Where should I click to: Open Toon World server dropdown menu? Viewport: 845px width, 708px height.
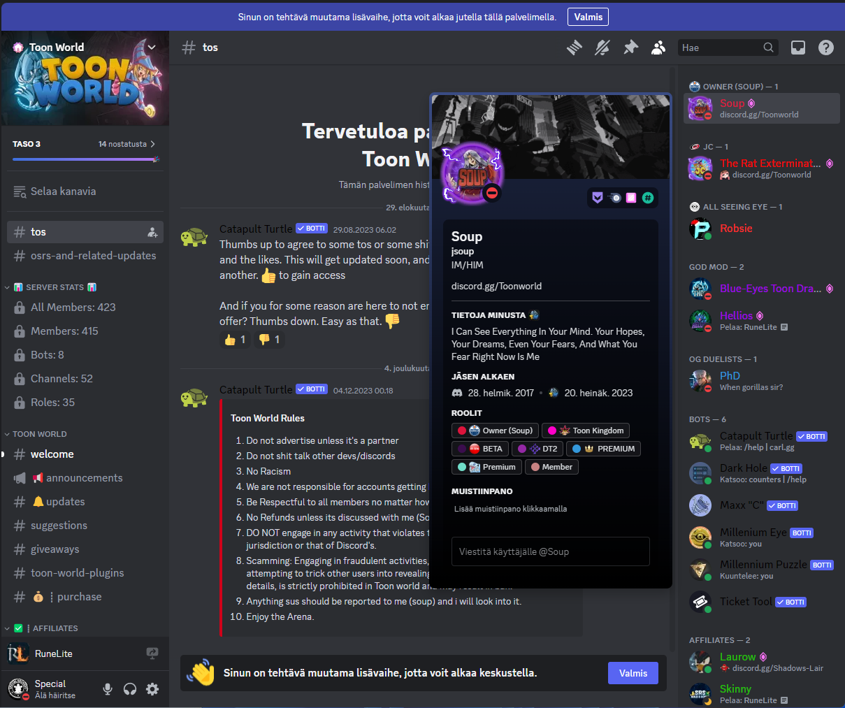[152, 47]
